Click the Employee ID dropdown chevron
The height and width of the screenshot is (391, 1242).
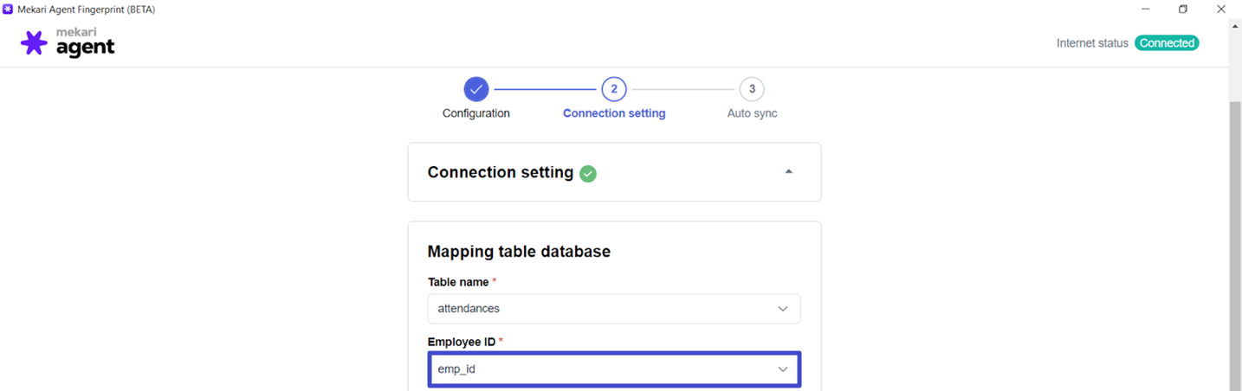[x=783, y=369]
